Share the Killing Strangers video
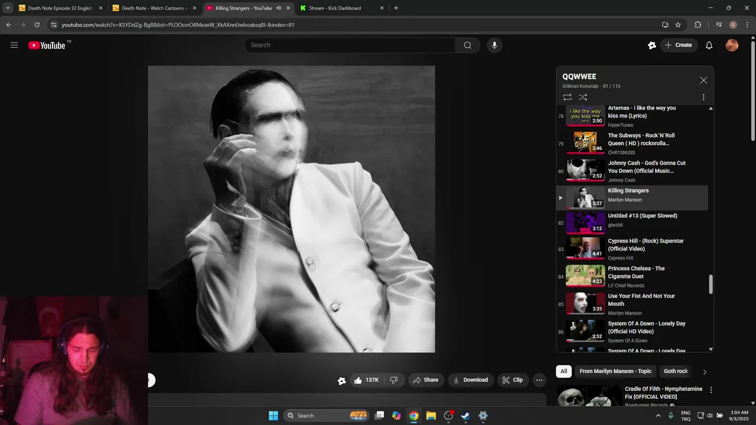The image size is (756, 425). (x=425, y=380)
